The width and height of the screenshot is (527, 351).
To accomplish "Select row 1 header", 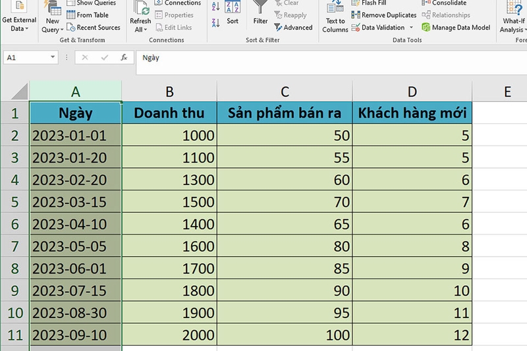I will [14, 113].
